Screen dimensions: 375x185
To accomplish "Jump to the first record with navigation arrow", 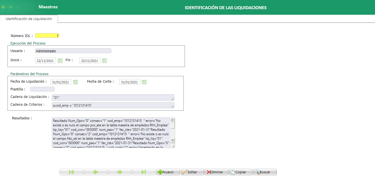I will pos(71,172).
